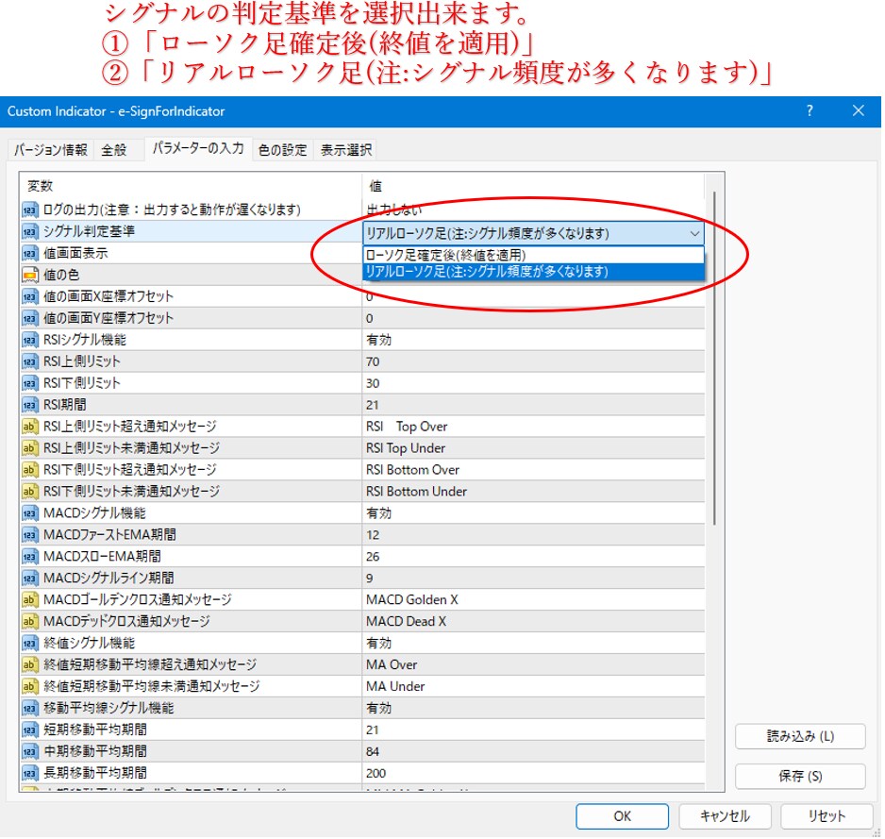
Task: Click the ab icon beside RSI下側リミット超え通知メッセージ
Action: pos(29,470)
